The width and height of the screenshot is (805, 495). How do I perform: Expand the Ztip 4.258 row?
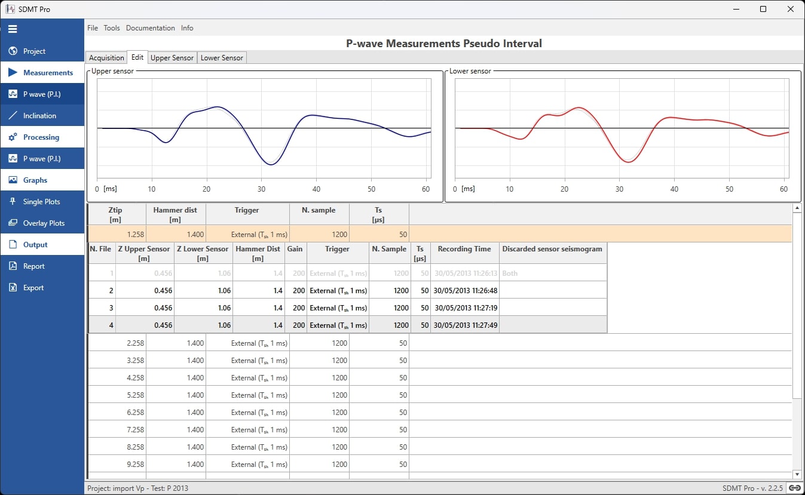(x=440, y=378)
